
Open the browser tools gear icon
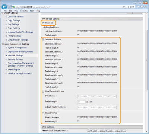point(145,7)
